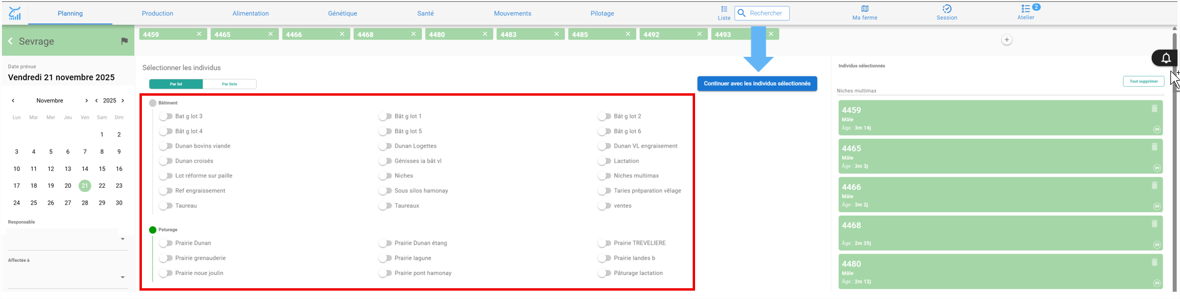1180x299 pixels.
Task: Click the Rechercher search field
Action: tap(762, 13)
